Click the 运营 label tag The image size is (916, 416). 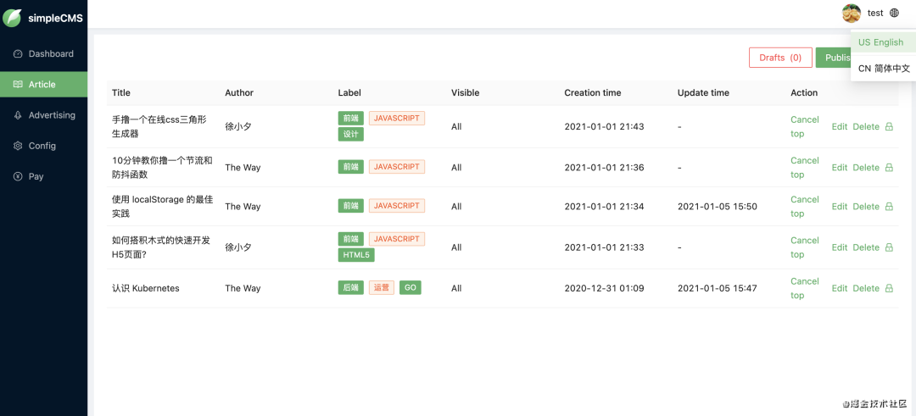(382, 287)
